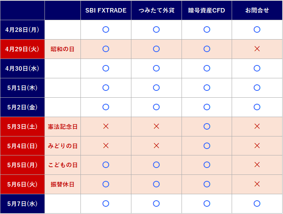
Task: Select the お問合せ column header
Action: coord(257,10)
